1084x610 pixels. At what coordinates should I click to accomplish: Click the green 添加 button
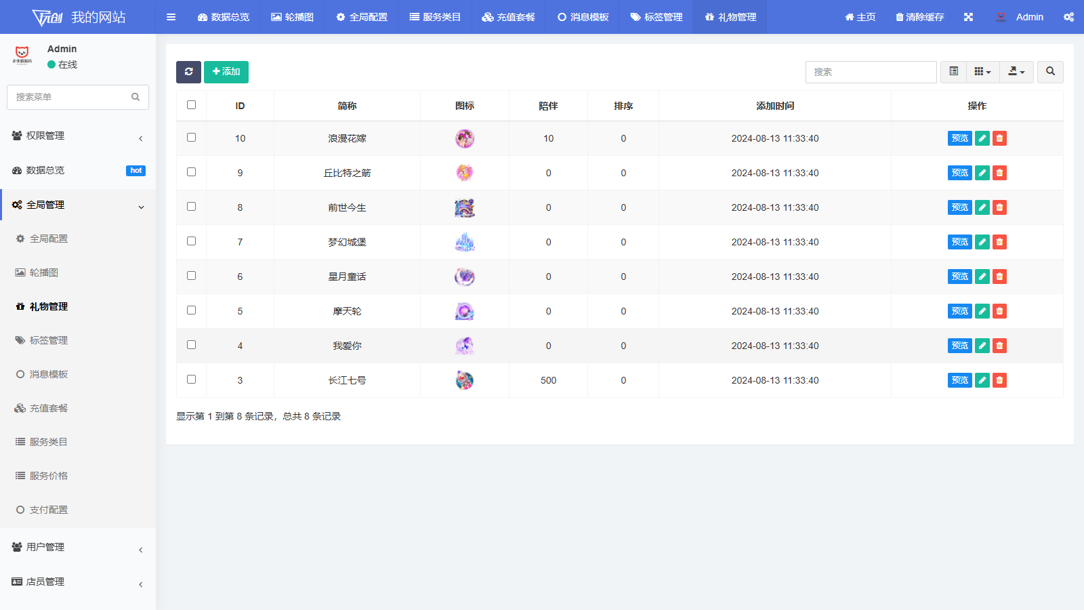(226, 72)
